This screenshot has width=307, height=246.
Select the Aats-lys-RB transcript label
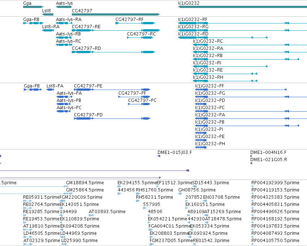68,34
